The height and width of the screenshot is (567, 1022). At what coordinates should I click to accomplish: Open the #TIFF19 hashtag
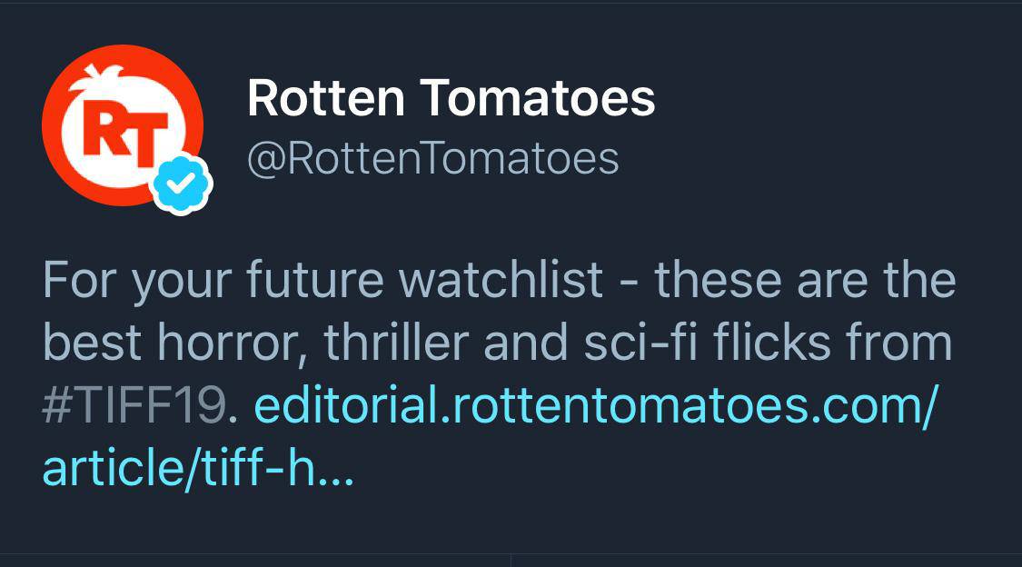pyautogui.click(x=134, y=405)
